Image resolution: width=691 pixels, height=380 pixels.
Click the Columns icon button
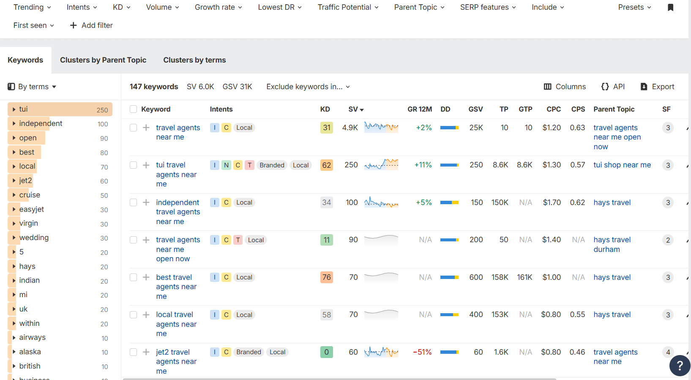548,87
